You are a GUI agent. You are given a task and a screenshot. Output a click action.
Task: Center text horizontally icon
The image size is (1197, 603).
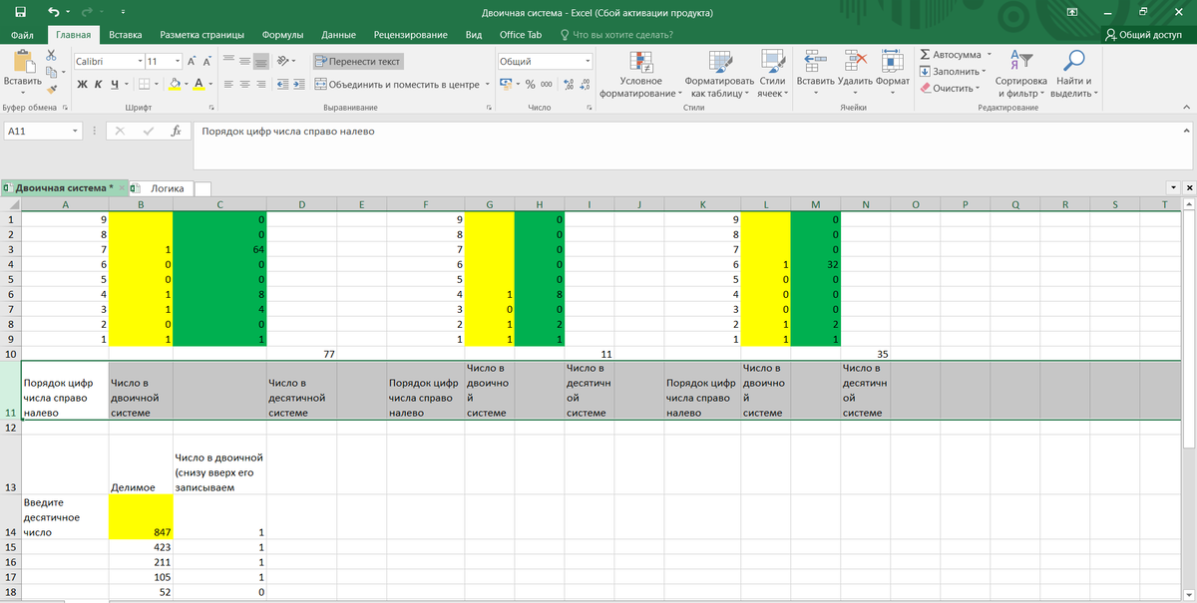244,84
